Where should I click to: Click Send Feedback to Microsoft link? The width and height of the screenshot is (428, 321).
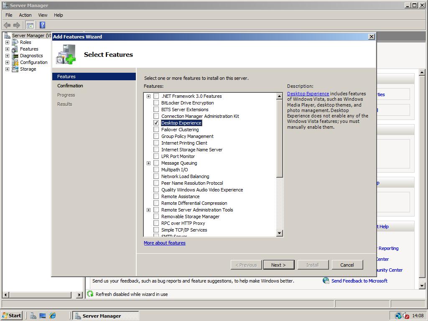click(x=359, y=281)
